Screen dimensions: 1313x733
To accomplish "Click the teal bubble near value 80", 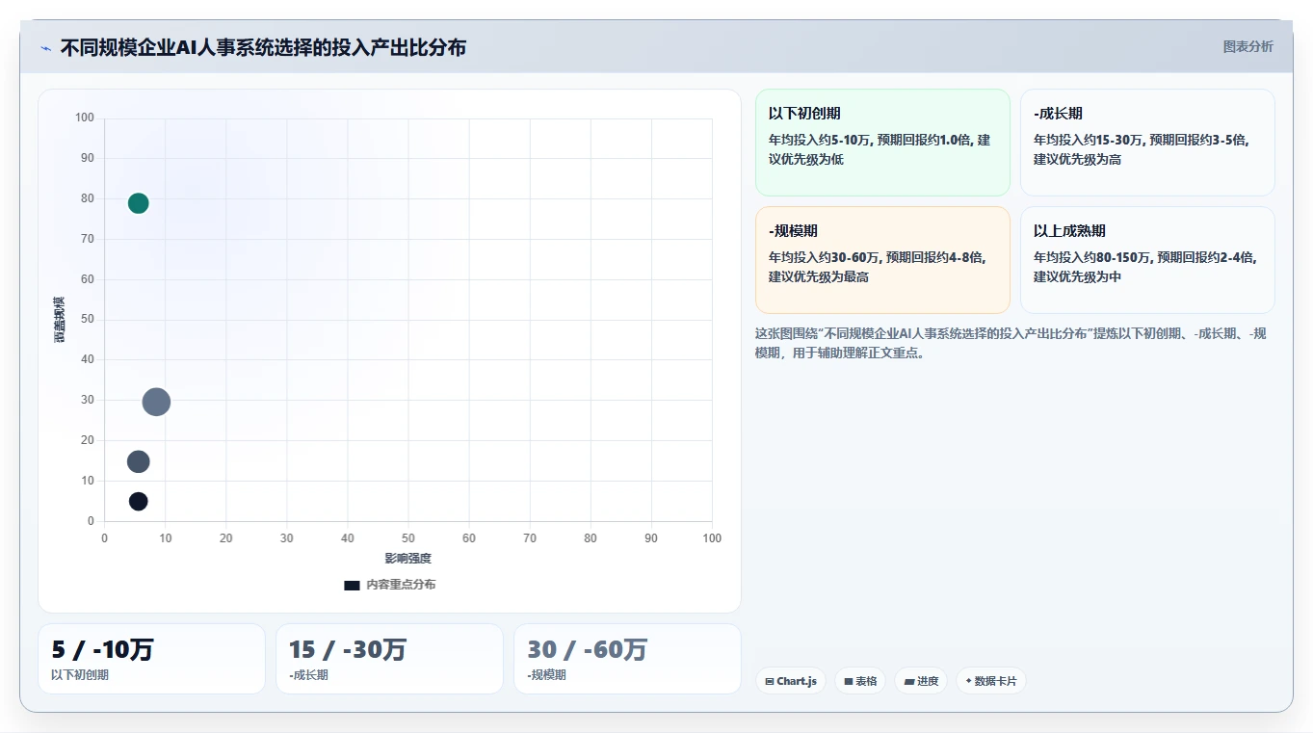I will coord(138,203).
